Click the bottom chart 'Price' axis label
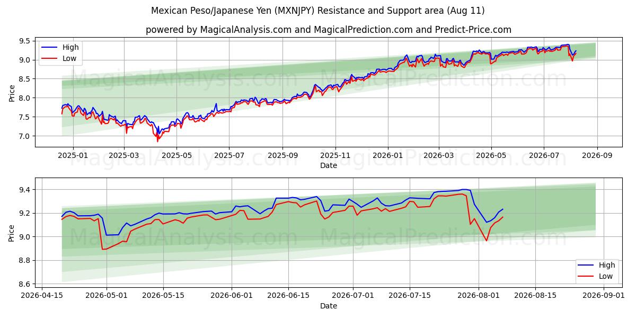Viewport: 636px width, 318px height. pyautogui.click(x=12, y=233)
